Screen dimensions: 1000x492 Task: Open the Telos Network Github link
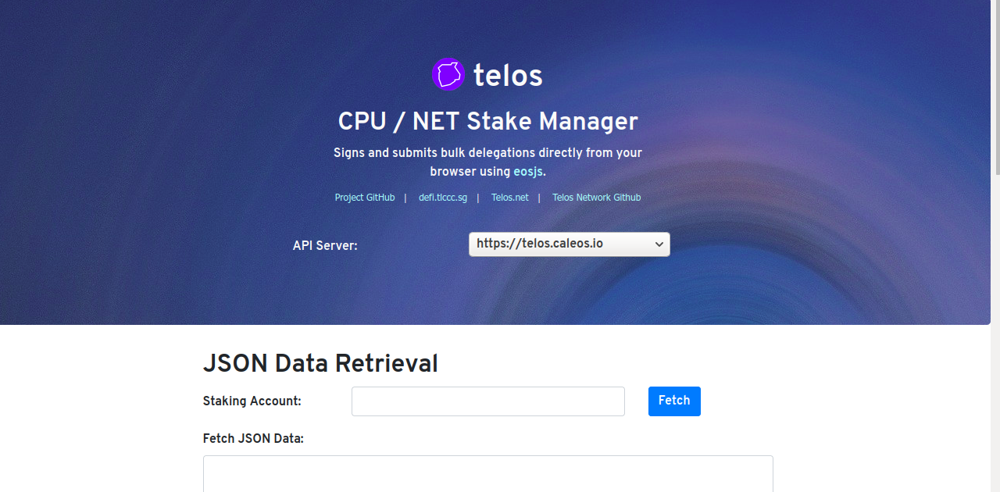(x=596, y=198)
